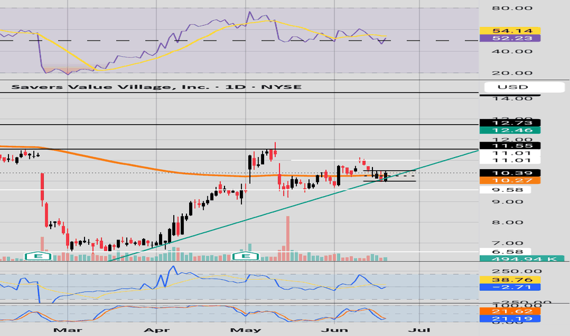The image size is (570, 336).
Task: Select the yellow 54.14 RSI average label
Action: coord(510,31)
